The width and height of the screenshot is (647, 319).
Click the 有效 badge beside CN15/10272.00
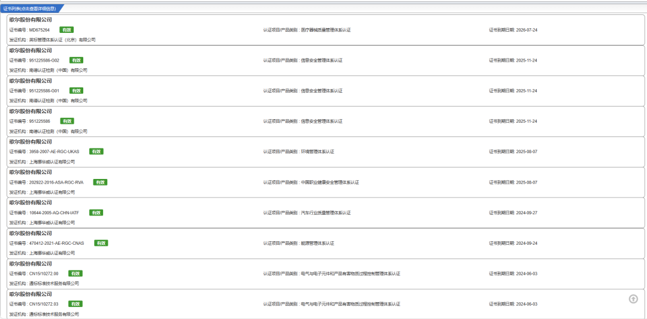(75, 274)
